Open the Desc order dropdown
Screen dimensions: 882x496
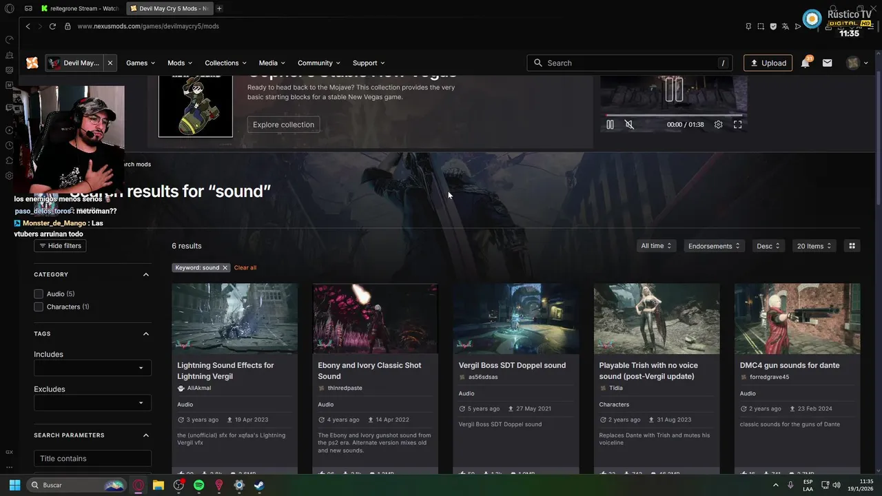pos(768,246)
